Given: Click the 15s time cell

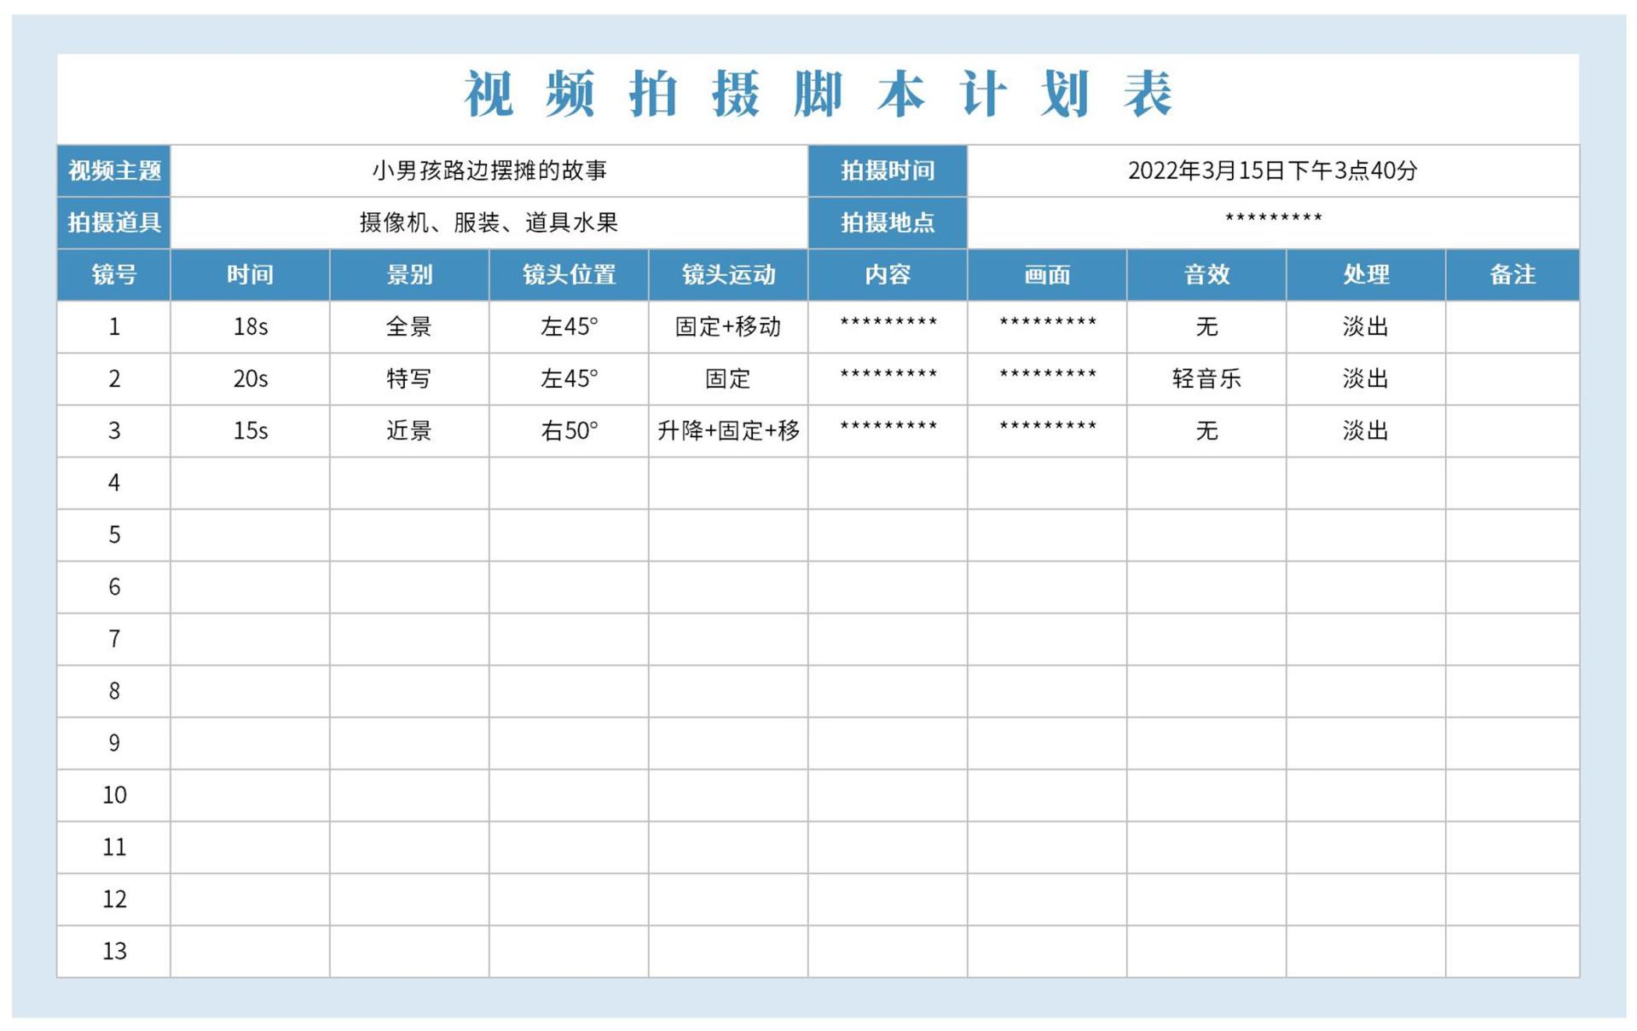Looking at the screenshot, I should [250, 431].
